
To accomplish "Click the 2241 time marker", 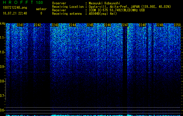I will tap(20, 25).
